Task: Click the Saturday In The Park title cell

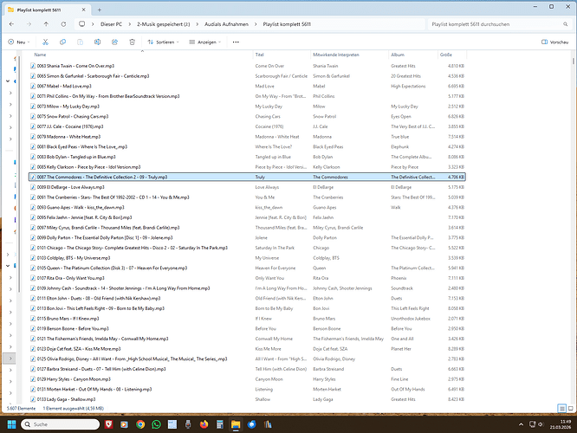Action: pos(275,248)
